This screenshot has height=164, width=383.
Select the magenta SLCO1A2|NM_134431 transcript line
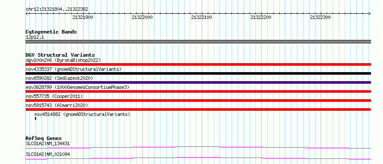(198, 147)
